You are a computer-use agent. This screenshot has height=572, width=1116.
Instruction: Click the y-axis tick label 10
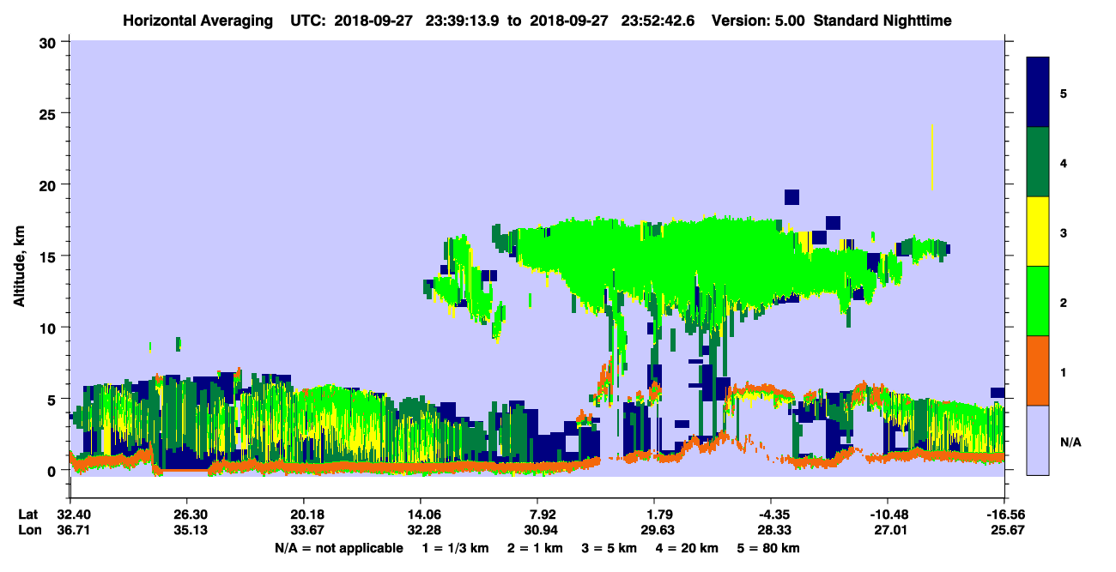[x=50, y=328]
